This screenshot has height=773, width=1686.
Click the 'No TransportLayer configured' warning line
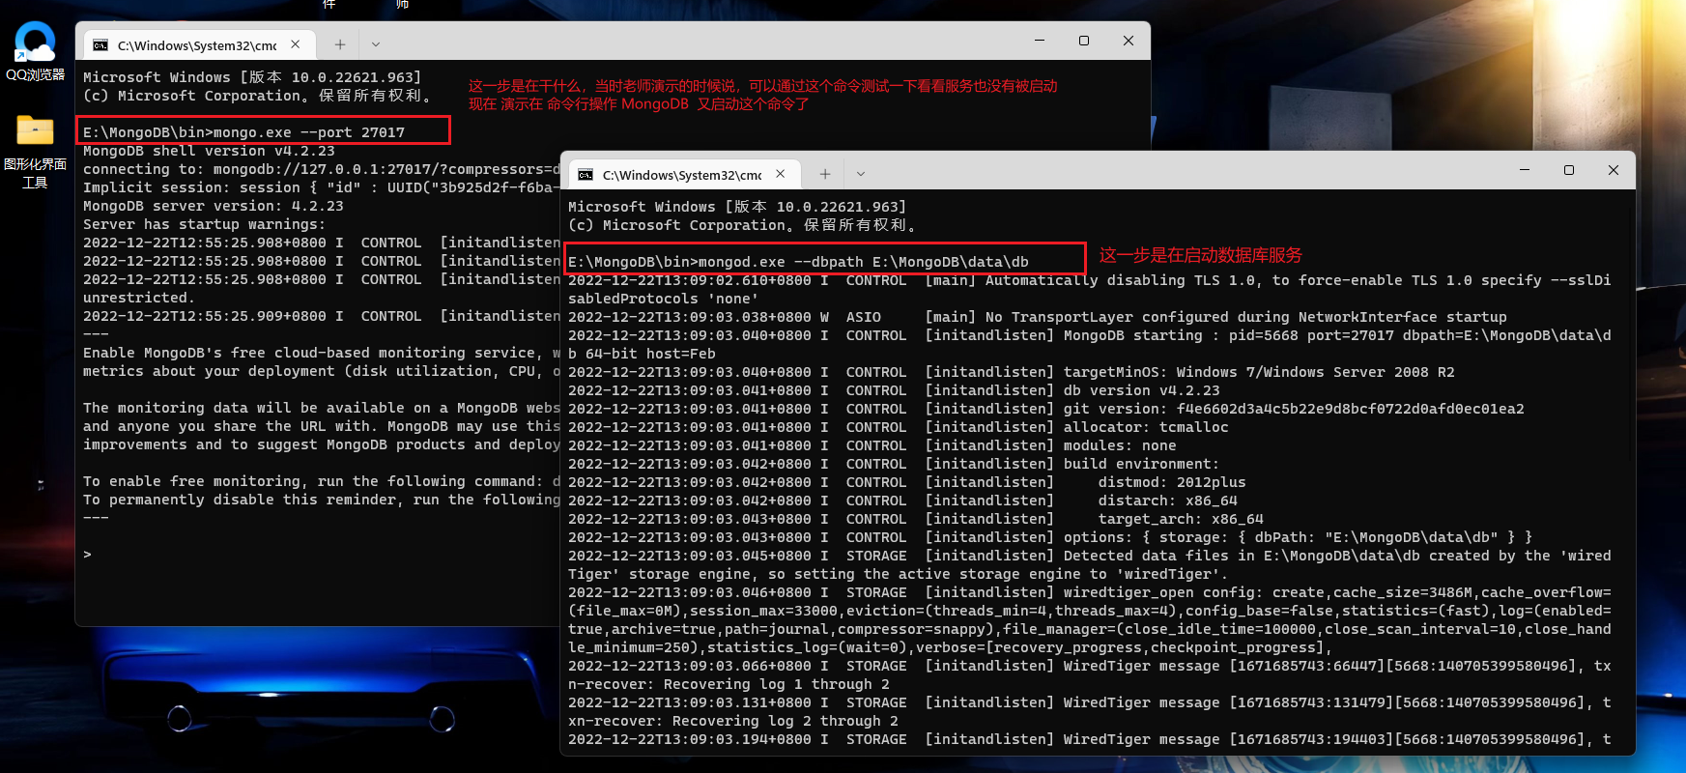1038,317
